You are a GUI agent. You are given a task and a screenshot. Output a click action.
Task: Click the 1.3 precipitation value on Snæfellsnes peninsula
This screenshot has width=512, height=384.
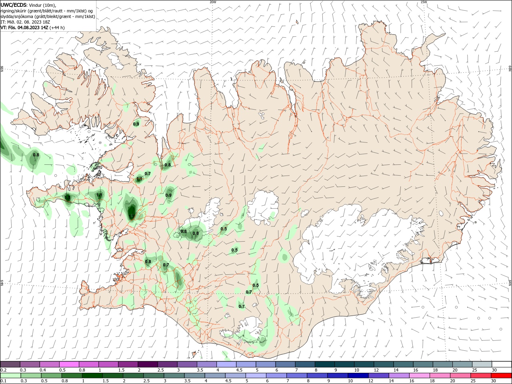click(x=67, y=198)
